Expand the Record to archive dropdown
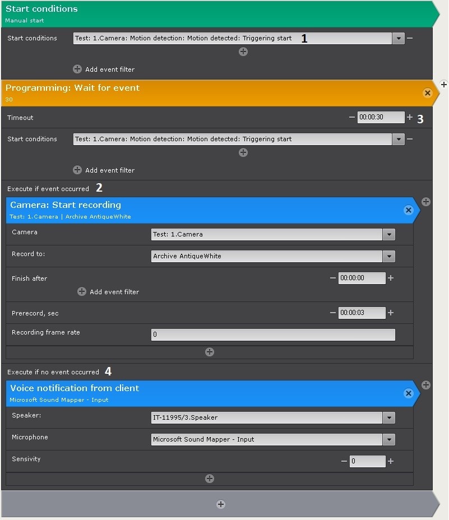 pos(389,257)
